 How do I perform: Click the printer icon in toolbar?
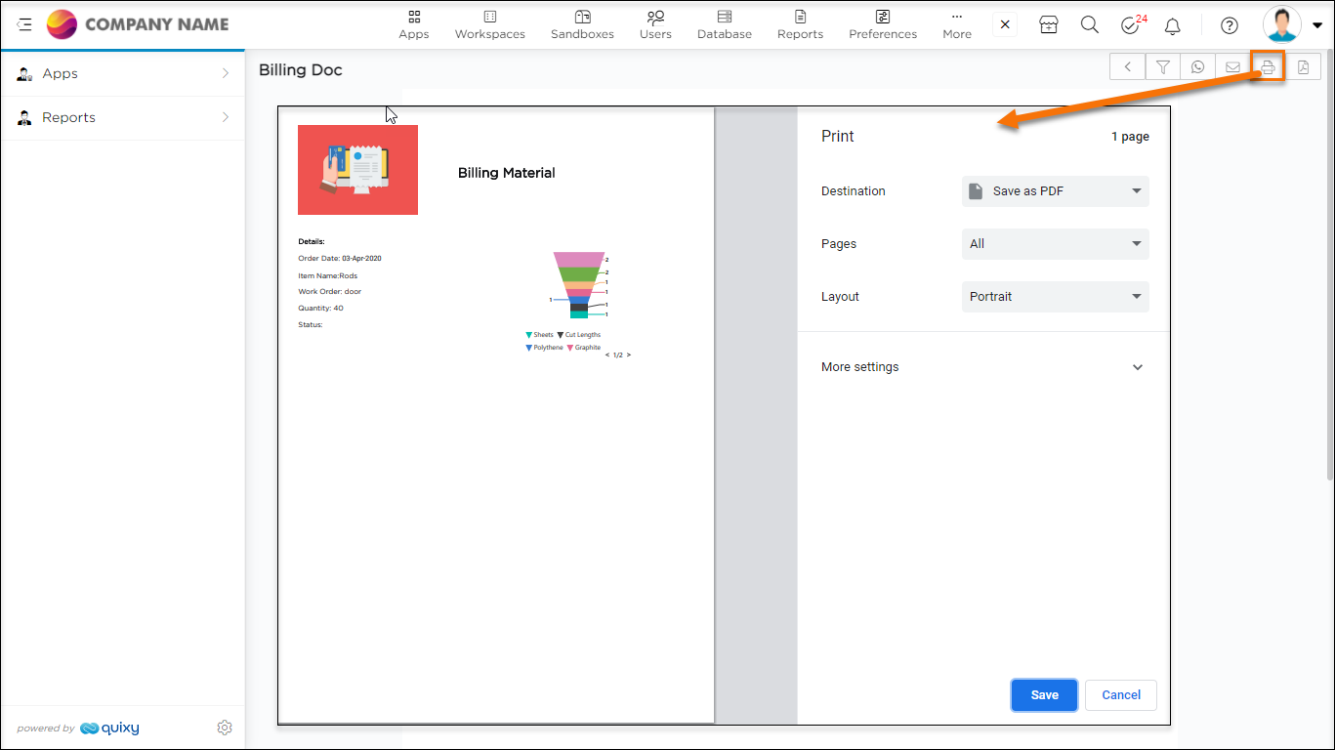[x=1268, y=67]
